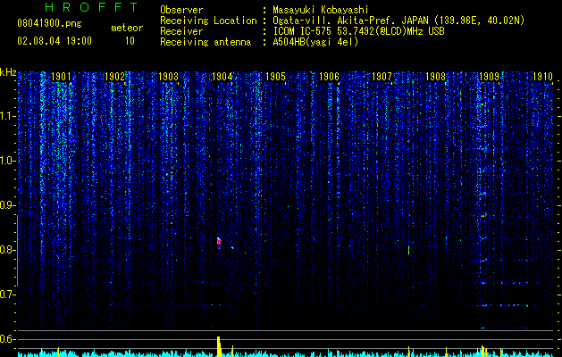Click the 1905 time marker
The image size is (562, 357).
[x=275, y=76]
